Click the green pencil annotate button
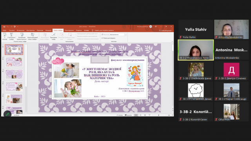 click(7, 114)
